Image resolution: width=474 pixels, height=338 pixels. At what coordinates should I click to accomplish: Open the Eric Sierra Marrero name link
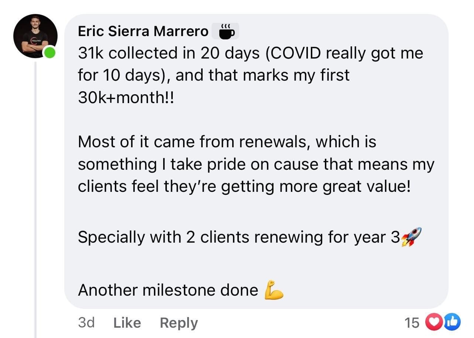coord(143,31)
